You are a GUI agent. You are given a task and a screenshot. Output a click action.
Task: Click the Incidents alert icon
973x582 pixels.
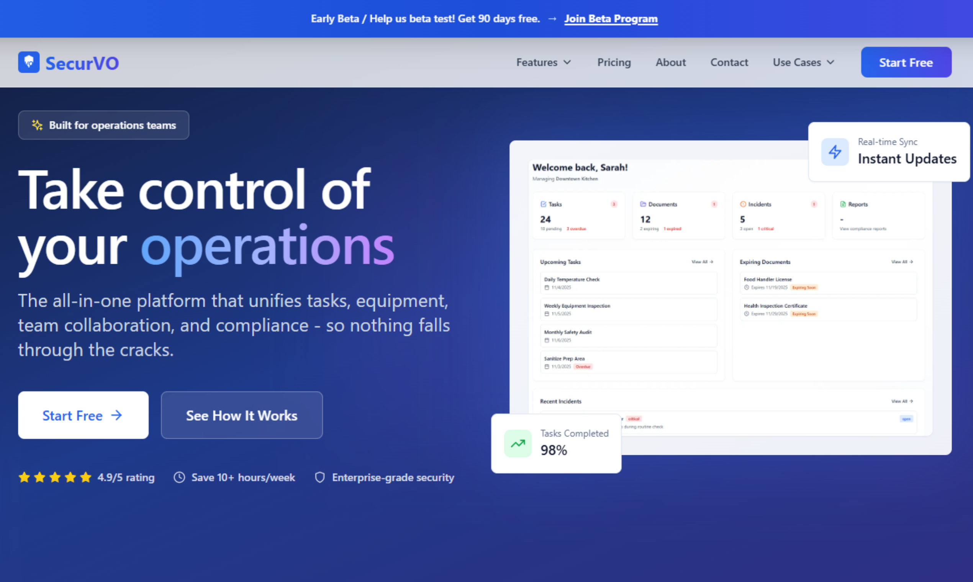point(743,204)
